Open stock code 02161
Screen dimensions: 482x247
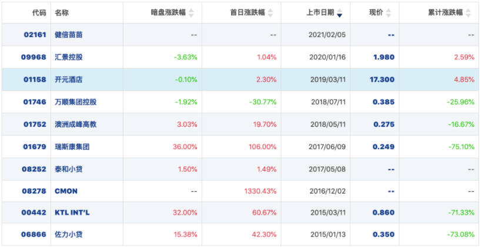tap(35, 35)
